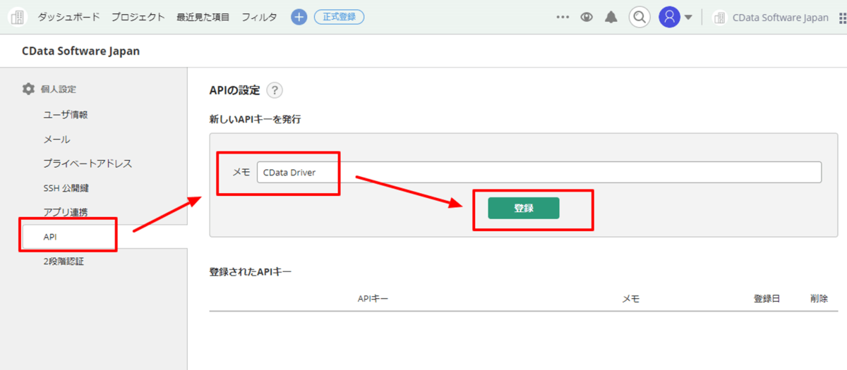
Task: Click the メモ input field
Action: click(x=539, y=172)
